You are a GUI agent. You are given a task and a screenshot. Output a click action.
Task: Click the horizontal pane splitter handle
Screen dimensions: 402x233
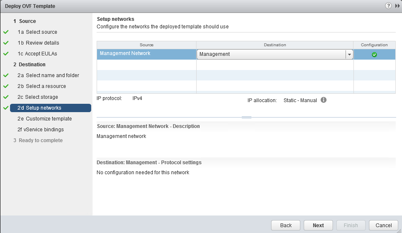point(246,118)
